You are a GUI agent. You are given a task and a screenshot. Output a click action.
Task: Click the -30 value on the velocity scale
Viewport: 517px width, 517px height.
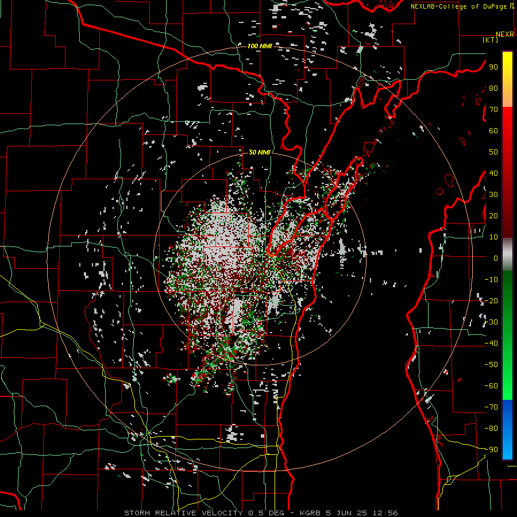tap(491, 322)
